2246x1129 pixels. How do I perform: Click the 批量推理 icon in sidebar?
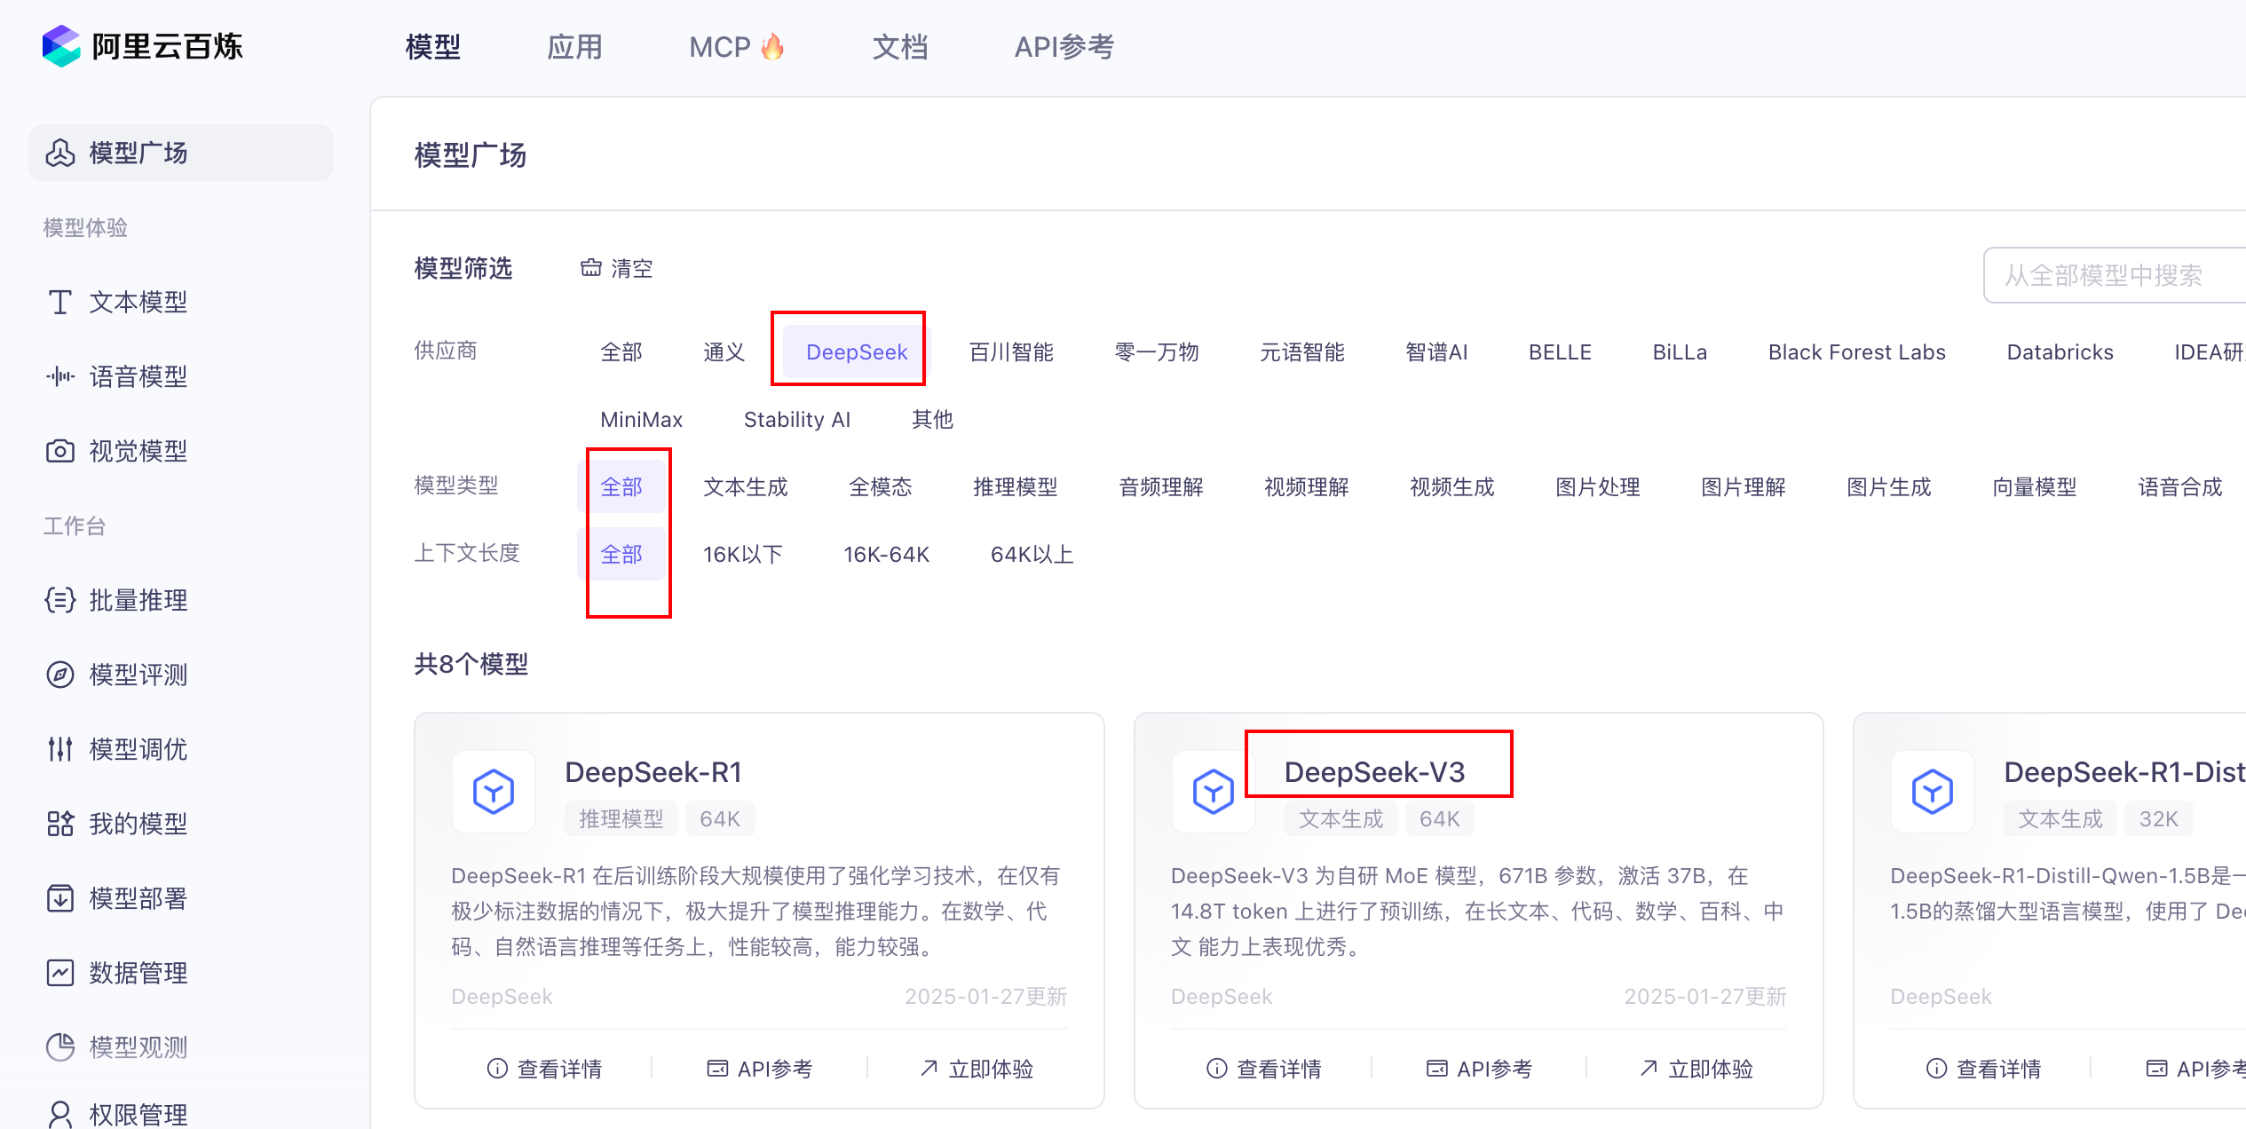point(60,600)
